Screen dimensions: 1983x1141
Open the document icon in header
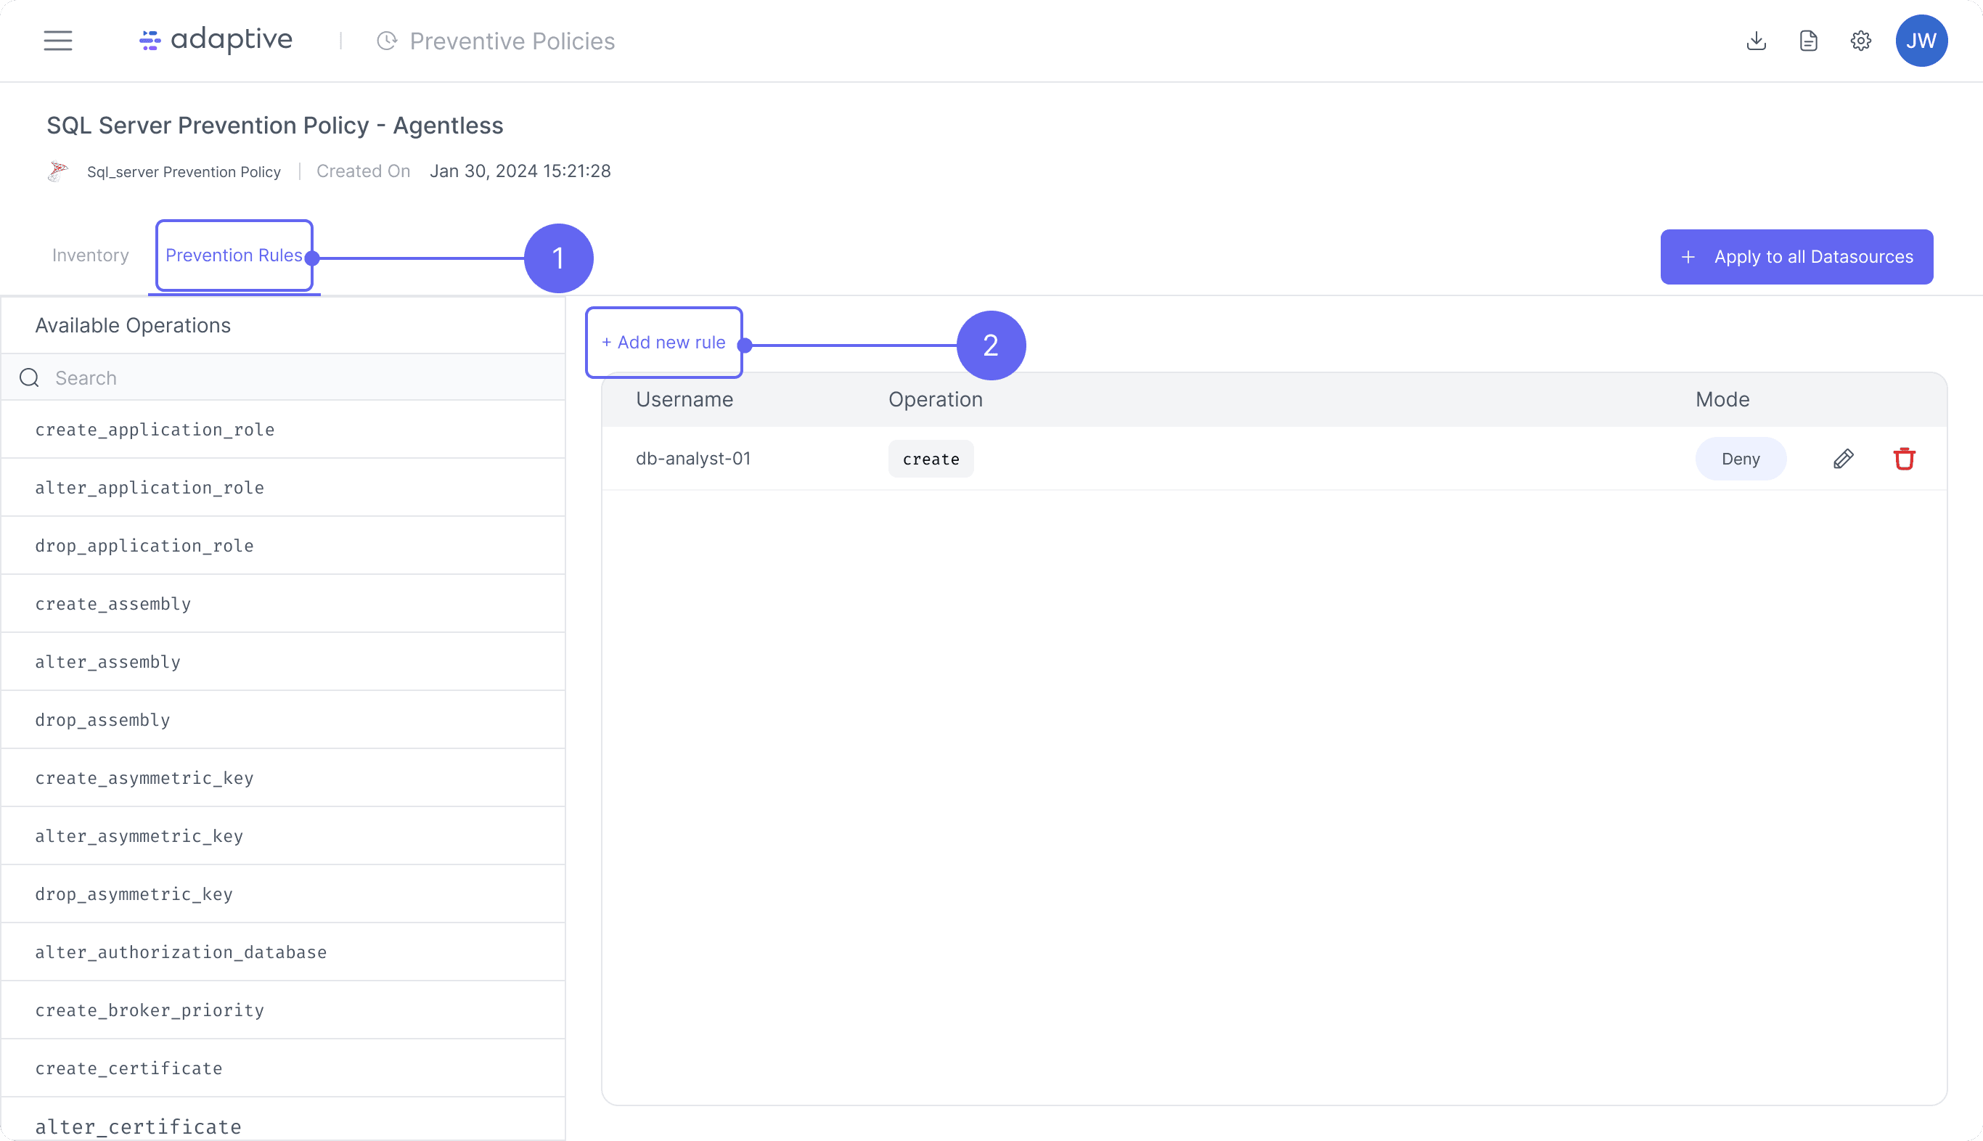click(1808, 41)
